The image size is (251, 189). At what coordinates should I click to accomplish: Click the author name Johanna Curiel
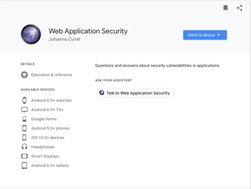click(x=64, y=39)
